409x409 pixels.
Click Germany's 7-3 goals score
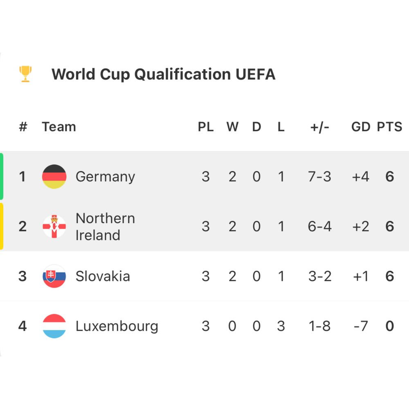pos(319,177)
